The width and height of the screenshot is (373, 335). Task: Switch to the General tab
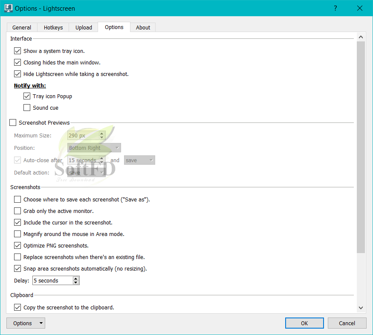[22, 27]
